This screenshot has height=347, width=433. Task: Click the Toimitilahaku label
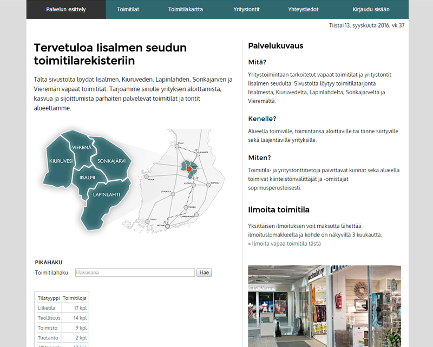tap(51, 273)
